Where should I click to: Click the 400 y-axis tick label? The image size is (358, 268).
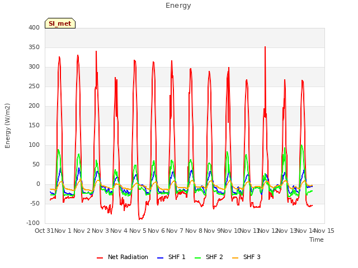[34, 27]
